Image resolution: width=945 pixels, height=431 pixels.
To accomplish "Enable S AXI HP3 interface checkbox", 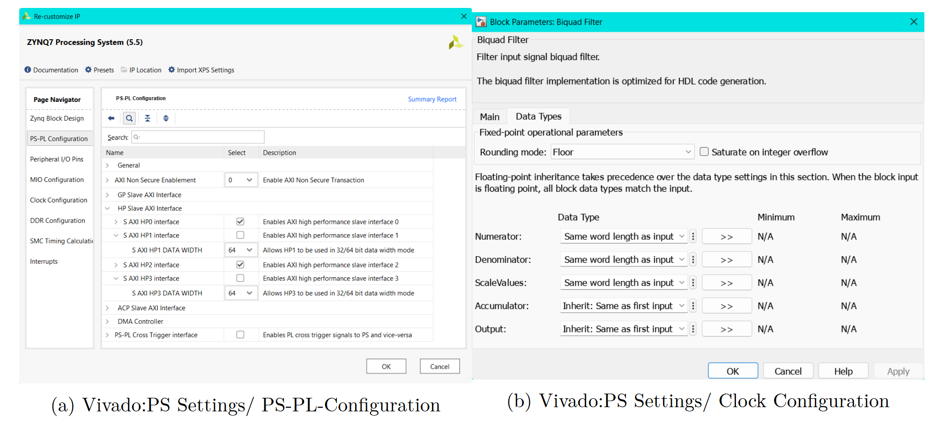I will point(240,278).
